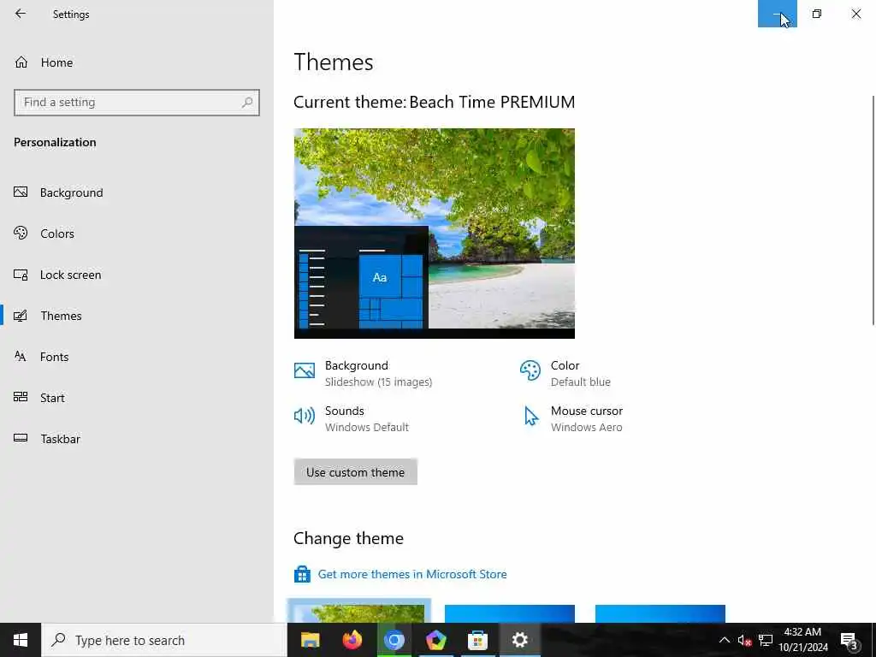Select the middle blue theme thumbnail
Viewport: 876px width, 657px height.
point(510,613)
